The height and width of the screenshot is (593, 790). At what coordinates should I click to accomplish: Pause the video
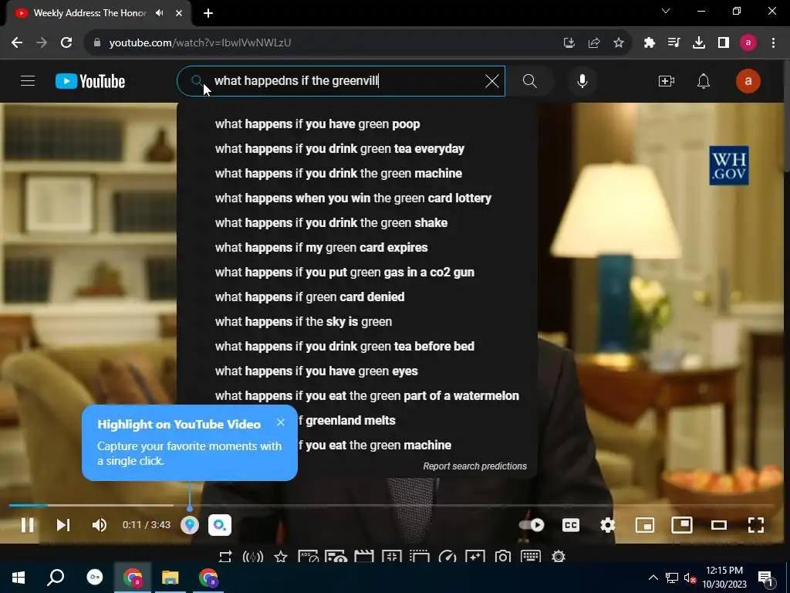point(27,525)
